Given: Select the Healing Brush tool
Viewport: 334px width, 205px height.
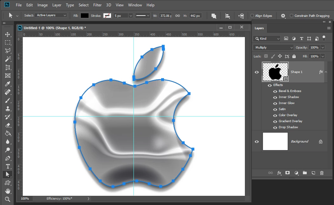Looking at the screenshot, I should coord(8,92).
